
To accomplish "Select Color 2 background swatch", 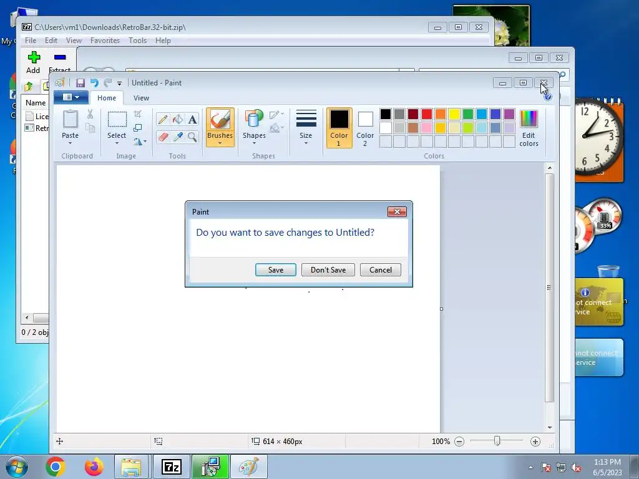I will coord(365,128).
